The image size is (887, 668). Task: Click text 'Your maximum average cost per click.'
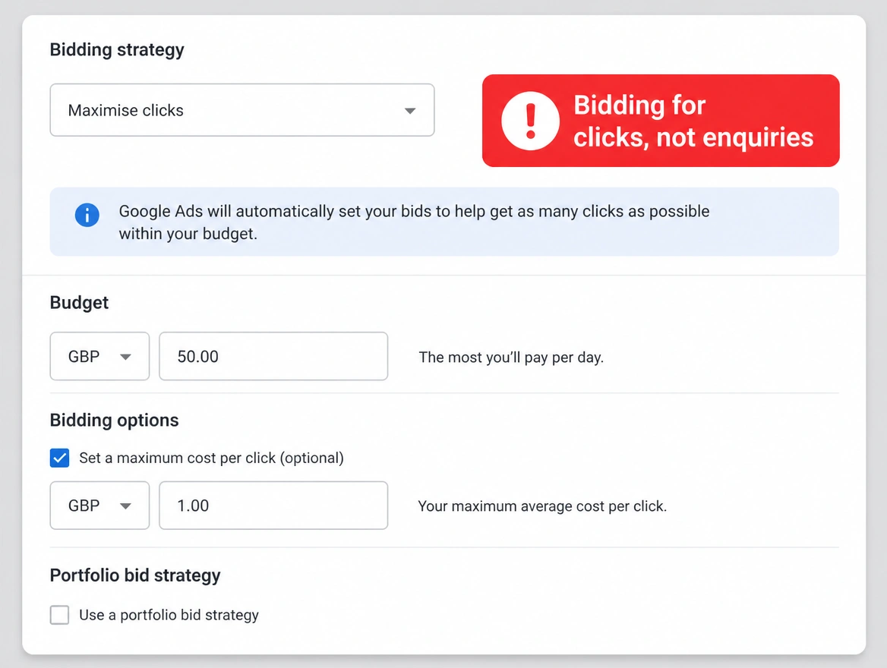coord(542,506)
